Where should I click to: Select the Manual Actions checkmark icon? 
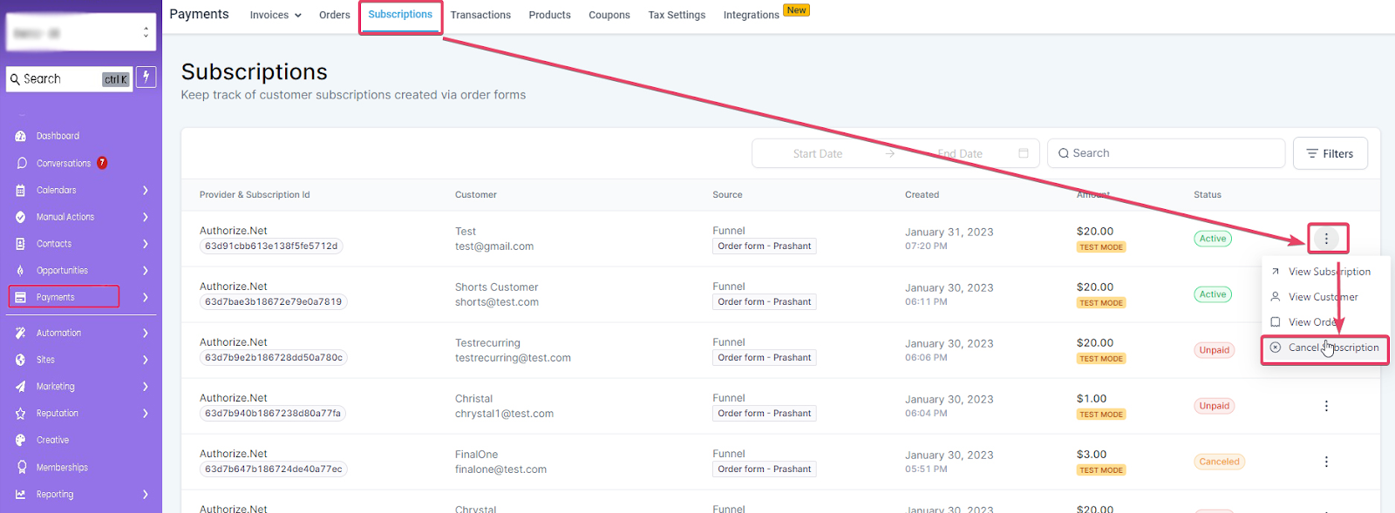20,217
